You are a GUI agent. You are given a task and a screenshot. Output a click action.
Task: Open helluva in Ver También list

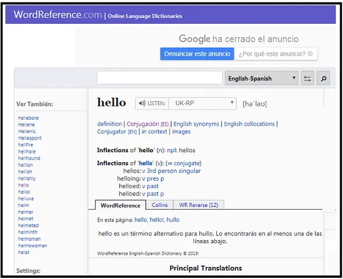(x=26, y=199)
